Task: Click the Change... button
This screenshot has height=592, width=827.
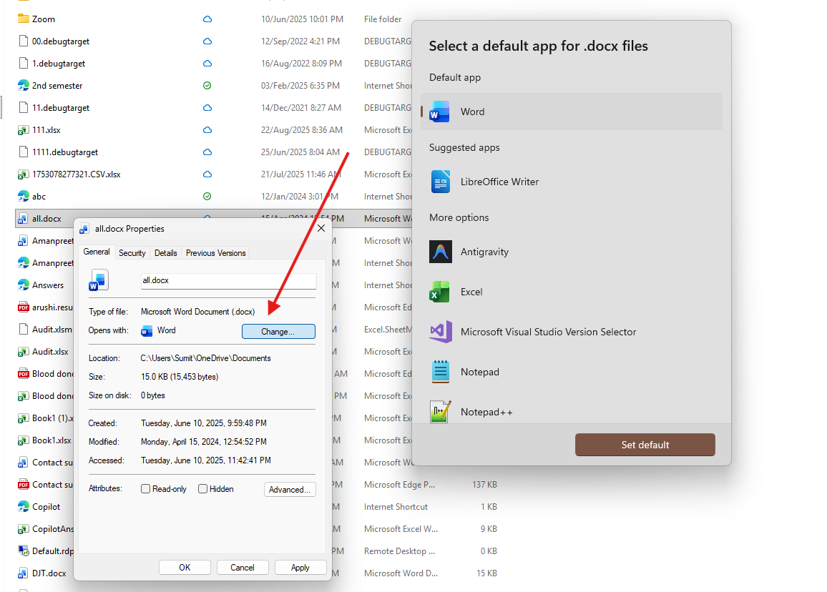Action: (x=278, y=332)
